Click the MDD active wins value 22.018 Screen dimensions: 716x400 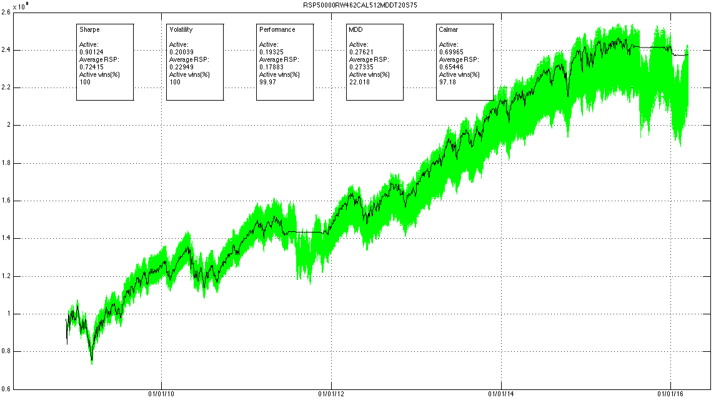359,82
